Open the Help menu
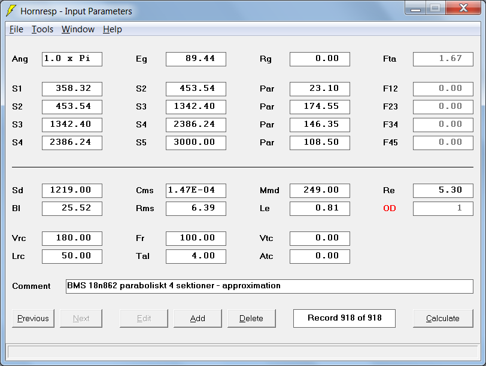486x366 pixels. 112,29
